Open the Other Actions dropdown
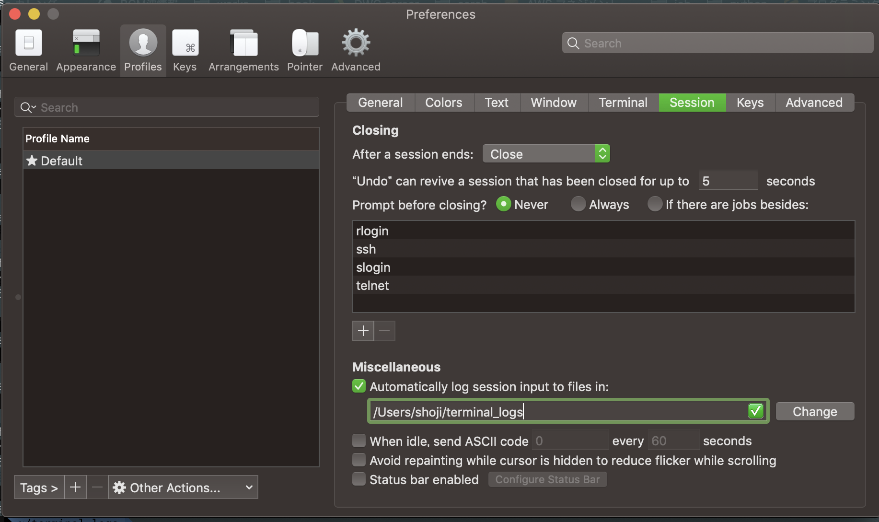 (x=183, y=487)
